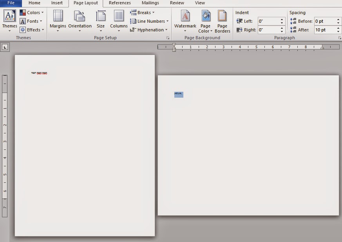Click the vertical ruler on the left

5,146
